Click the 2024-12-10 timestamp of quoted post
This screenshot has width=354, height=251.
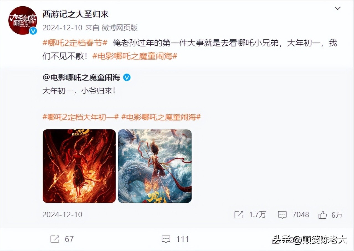[x=62, y=215]
